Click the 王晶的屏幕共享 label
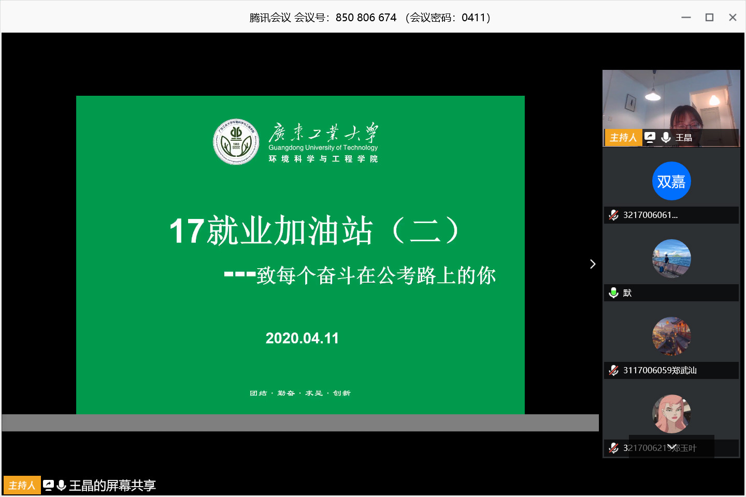Screen dimensions: 746x497 pos(112,485)
